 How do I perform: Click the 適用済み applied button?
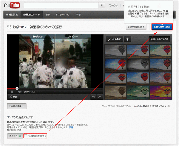[x=15, y=136]
